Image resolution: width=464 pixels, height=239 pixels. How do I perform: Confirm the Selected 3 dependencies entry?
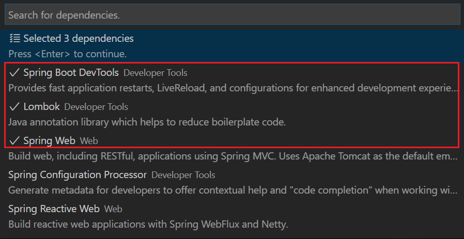pyautogui.click(x=79, y=38)
